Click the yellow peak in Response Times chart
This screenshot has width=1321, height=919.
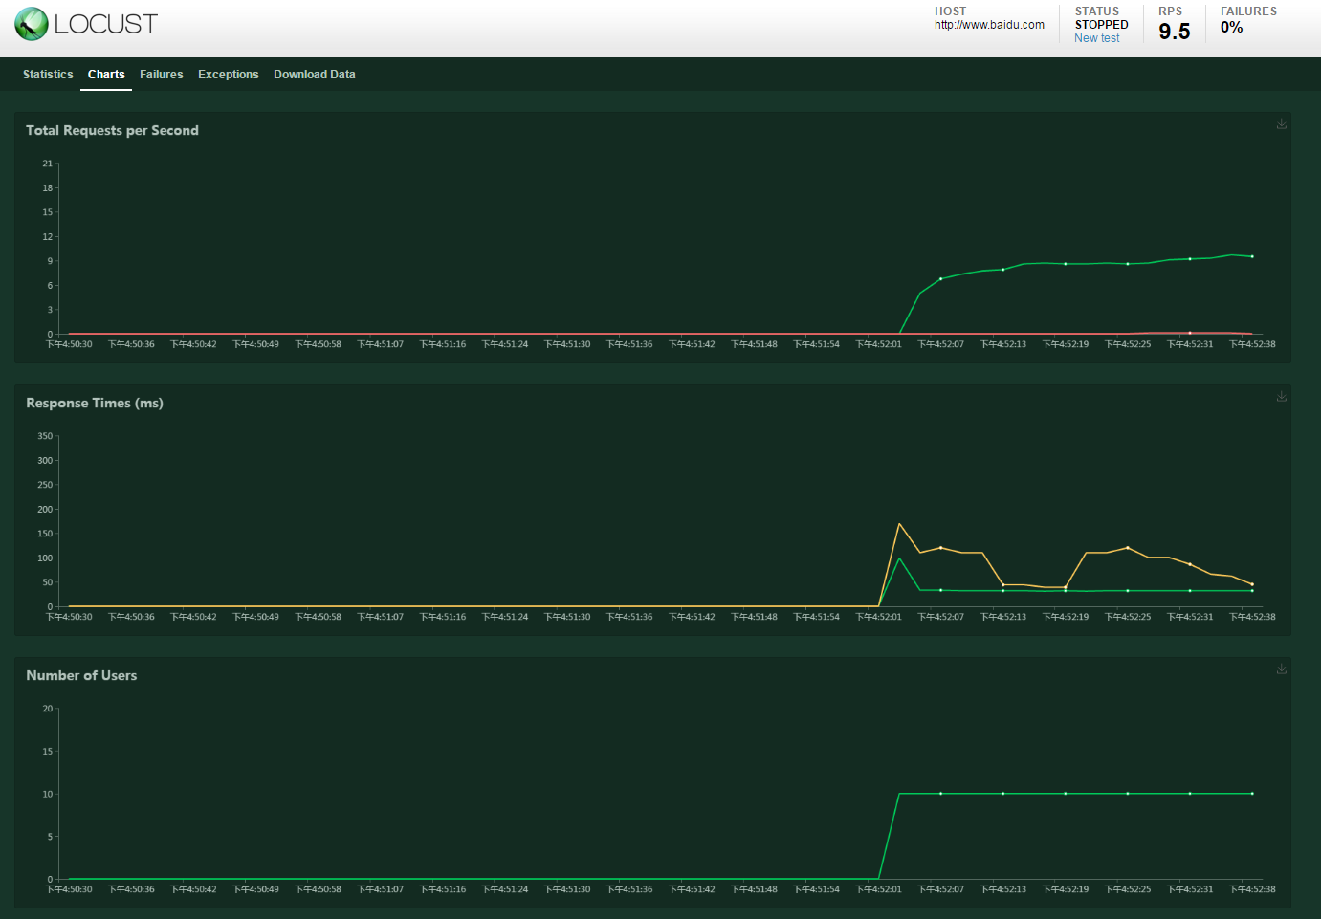[x=899, y=524]
